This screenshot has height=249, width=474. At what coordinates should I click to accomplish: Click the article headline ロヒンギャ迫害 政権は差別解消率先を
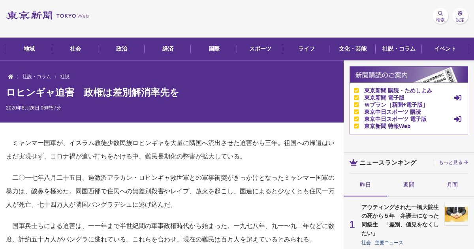pyautogui.click(x=92, y=92)
